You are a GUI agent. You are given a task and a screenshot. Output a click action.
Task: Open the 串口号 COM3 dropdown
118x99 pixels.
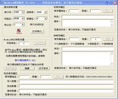coord(23,12)
